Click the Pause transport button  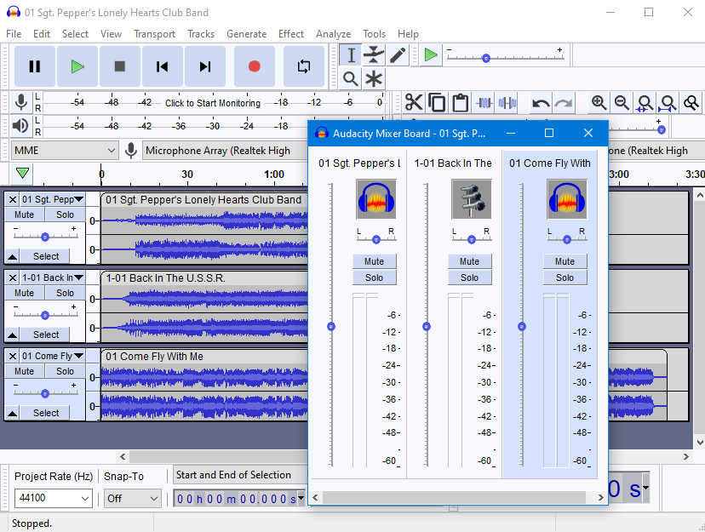[x=35, y=66]
